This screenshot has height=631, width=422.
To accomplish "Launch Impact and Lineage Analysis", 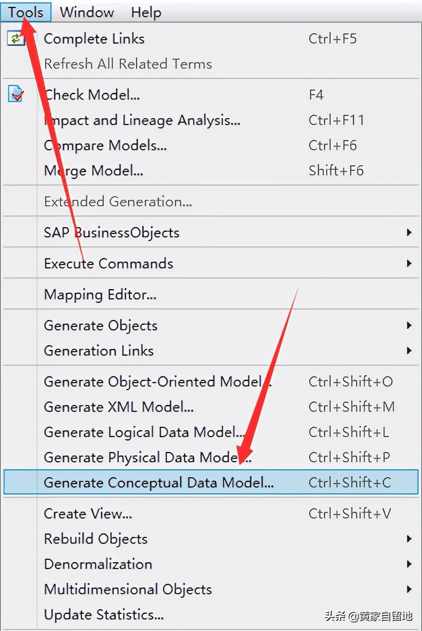I will click(141, 120).
